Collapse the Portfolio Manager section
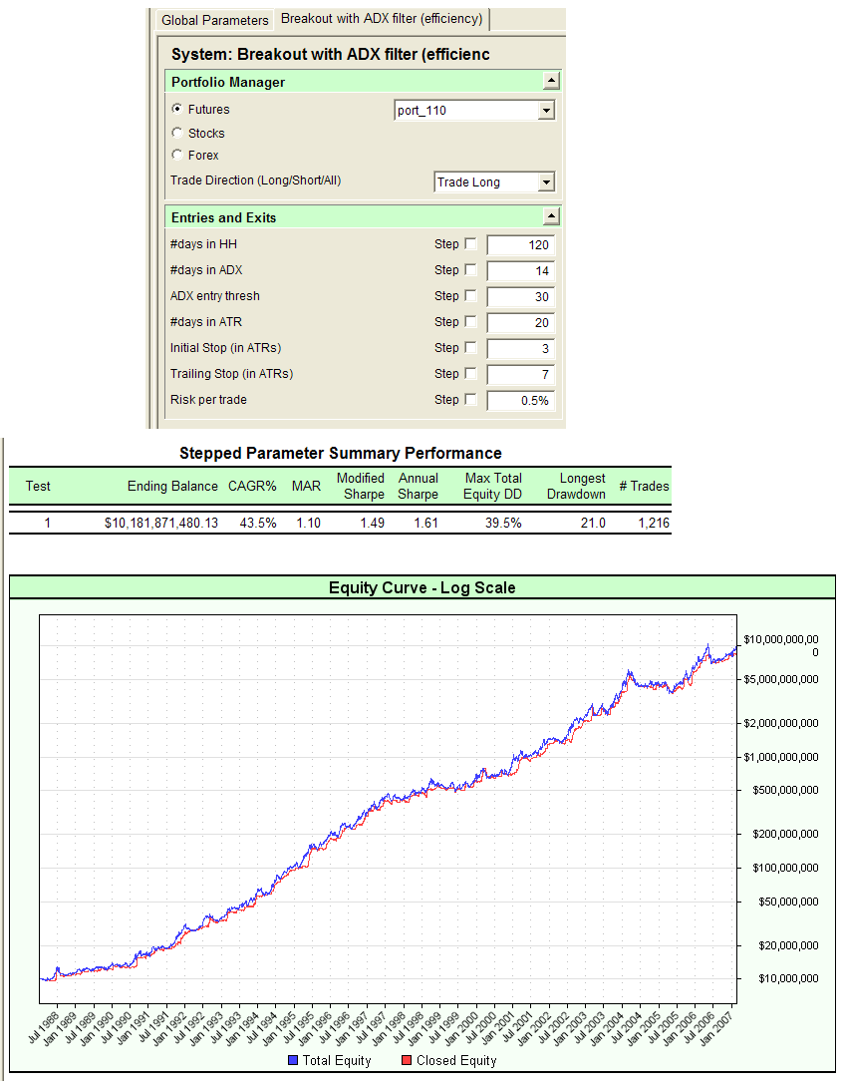 tap(552, 81)
